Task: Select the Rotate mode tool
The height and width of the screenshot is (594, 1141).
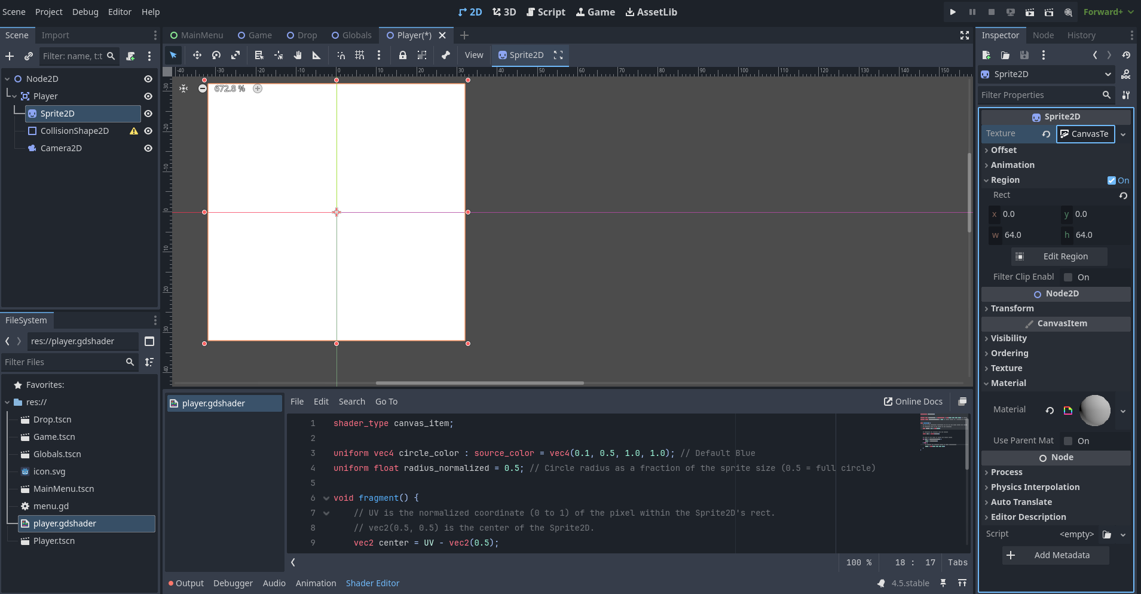Action: point(216,55)
